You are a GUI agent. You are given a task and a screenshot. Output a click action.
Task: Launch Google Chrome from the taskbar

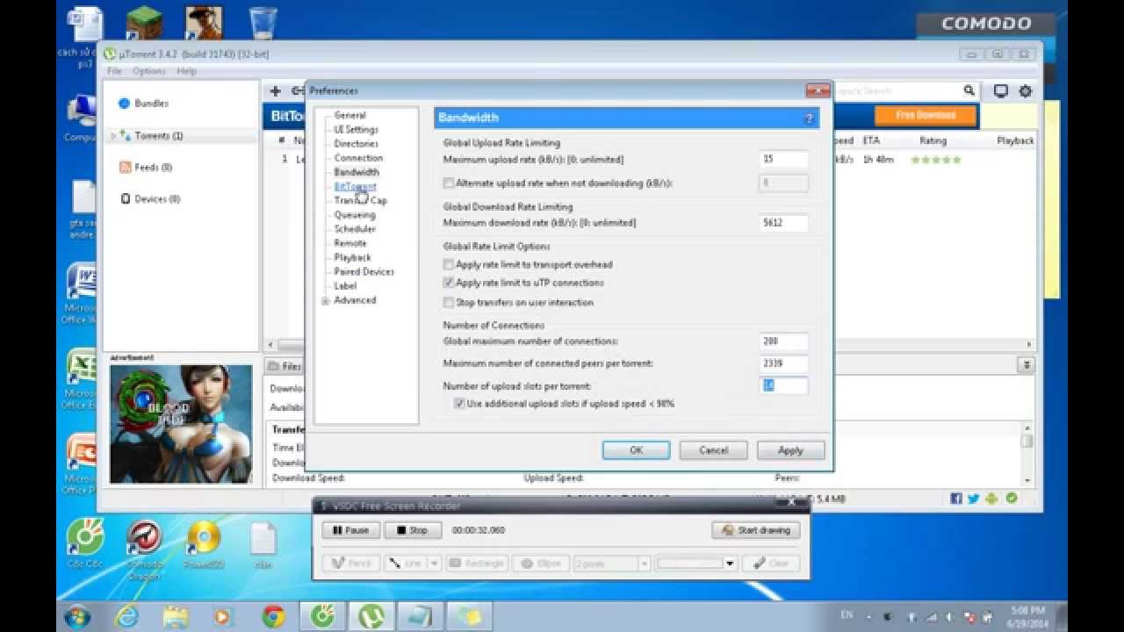[273, 616]
